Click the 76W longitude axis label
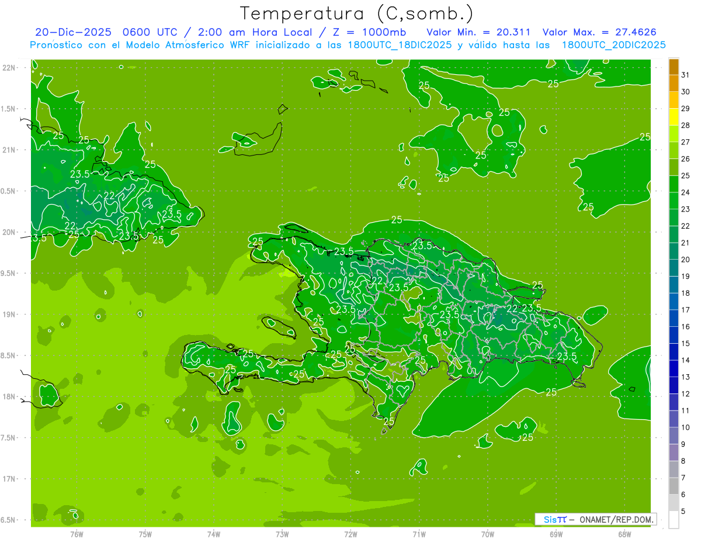The width and height of the screenshot is (701, 542). point(77,534)
